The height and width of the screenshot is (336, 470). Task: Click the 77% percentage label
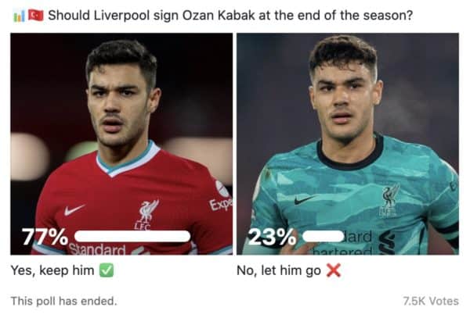point(45,237)
